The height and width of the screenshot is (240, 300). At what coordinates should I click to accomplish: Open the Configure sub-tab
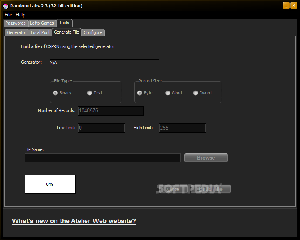tap(93, 32)
